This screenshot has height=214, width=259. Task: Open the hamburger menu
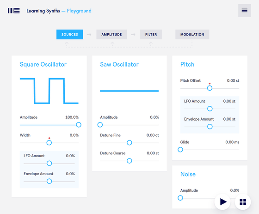pyautogui.click(x=245, y=11)
